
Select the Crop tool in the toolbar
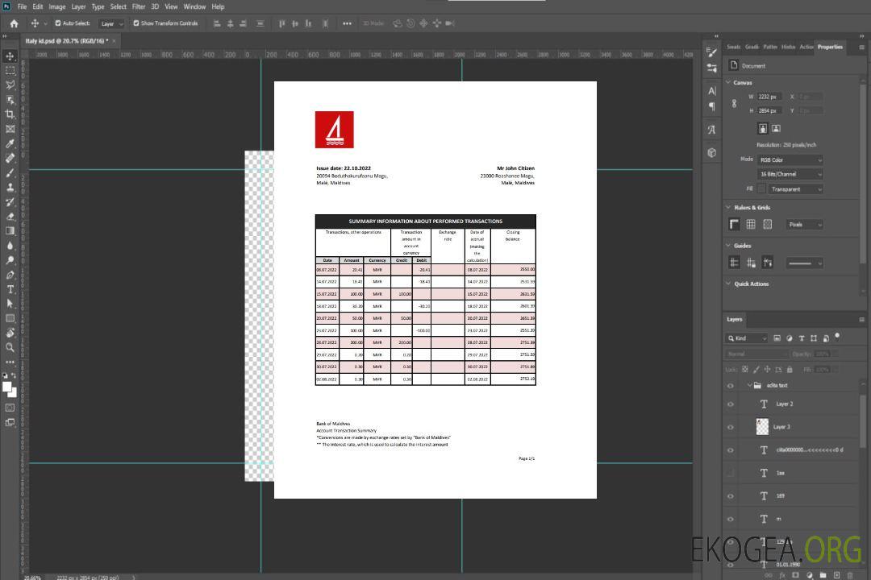[x=10, y=114]
